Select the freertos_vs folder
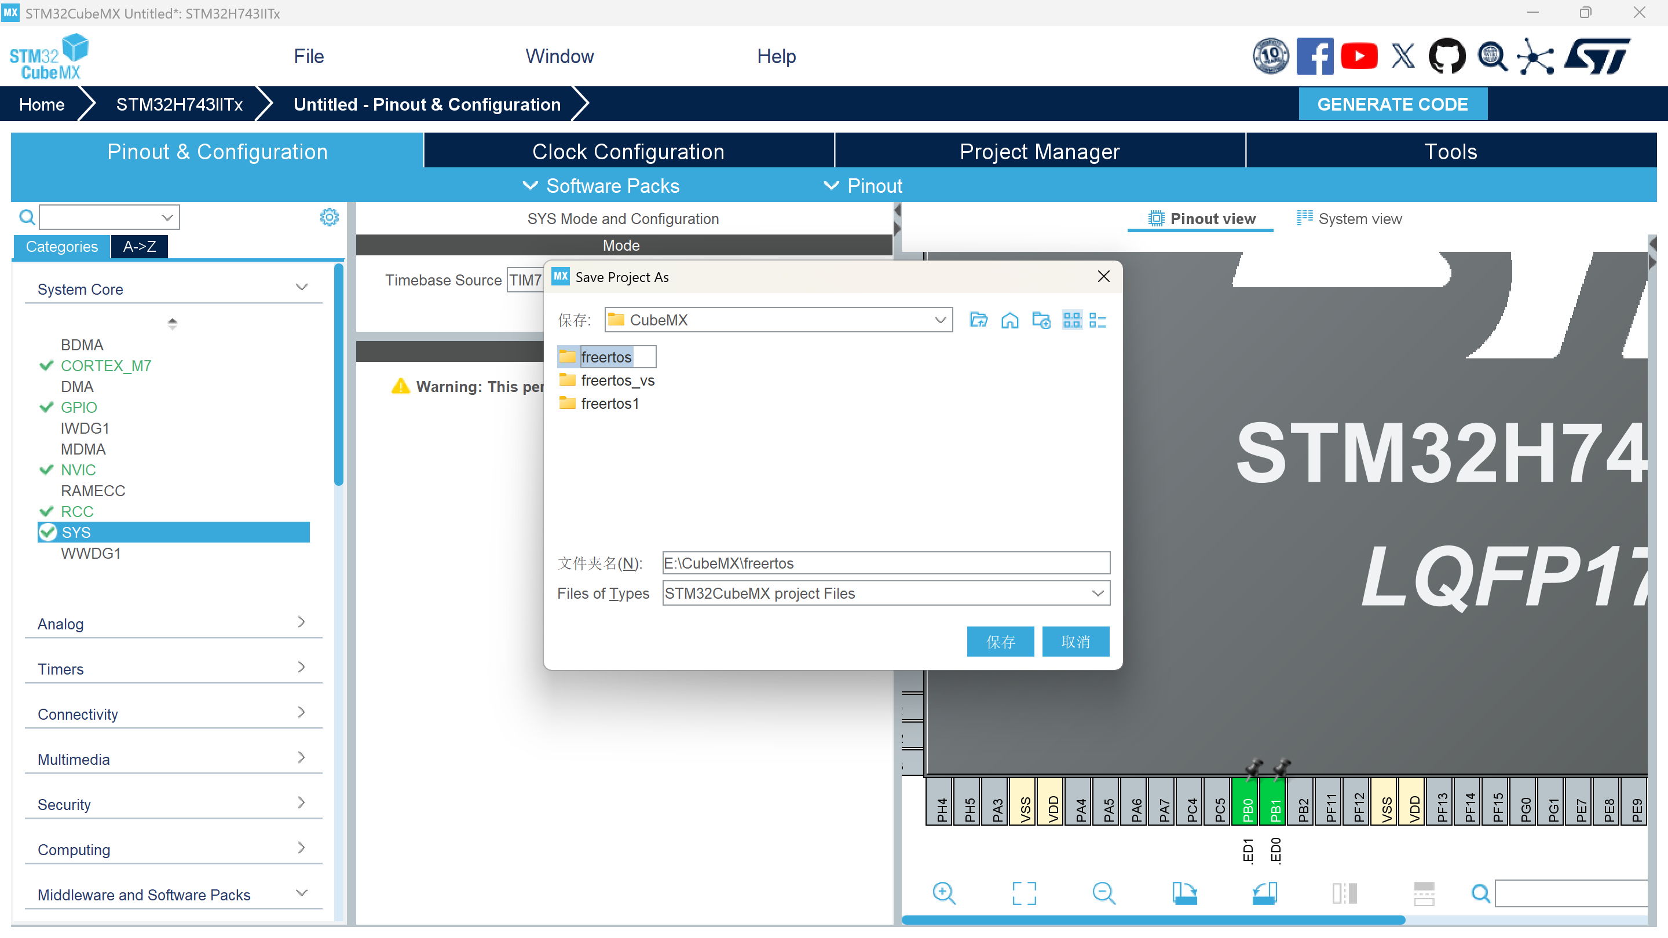Viewport: 1668px width, 938px height. tap(607, 380)
